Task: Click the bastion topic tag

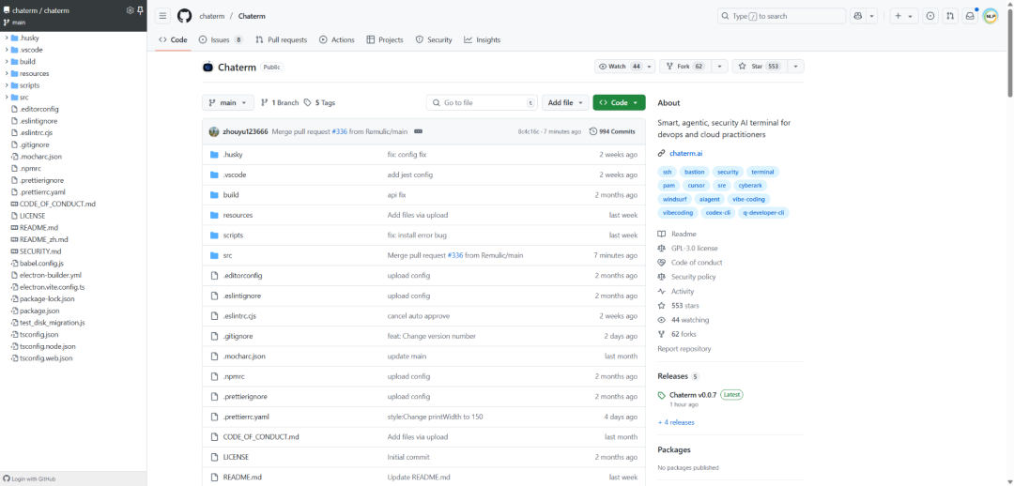Action: click(694, 172)
